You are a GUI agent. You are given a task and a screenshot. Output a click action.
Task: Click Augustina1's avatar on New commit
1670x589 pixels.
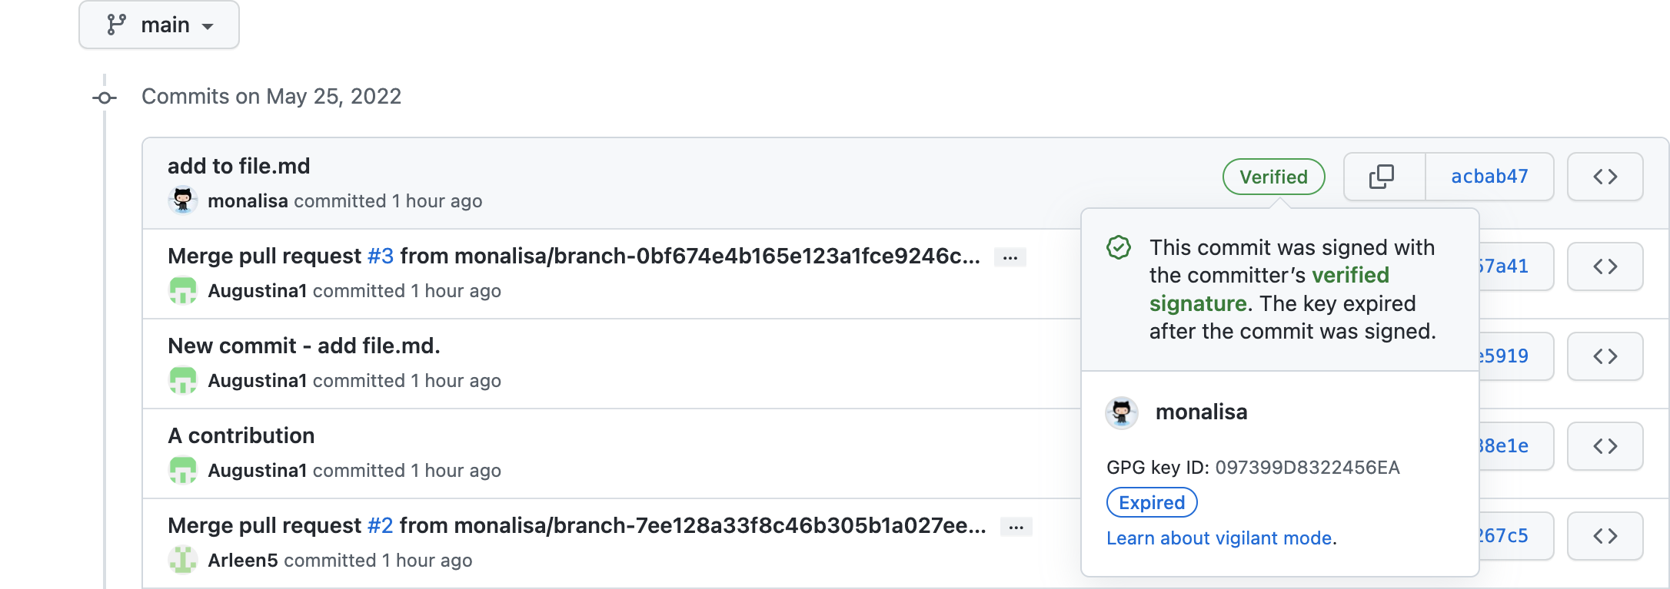pos(183,380)
